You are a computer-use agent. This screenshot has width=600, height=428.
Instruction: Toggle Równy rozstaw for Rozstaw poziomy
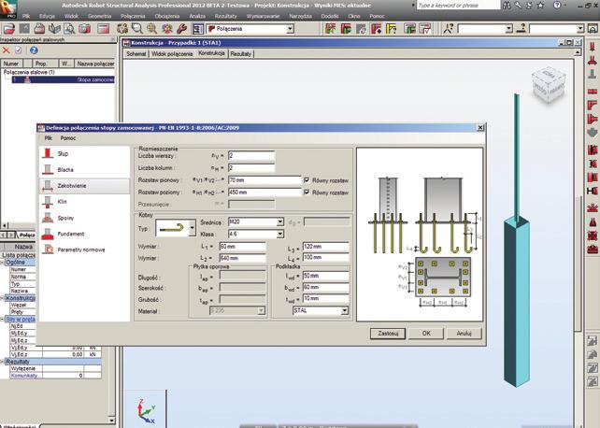point(307,193)
